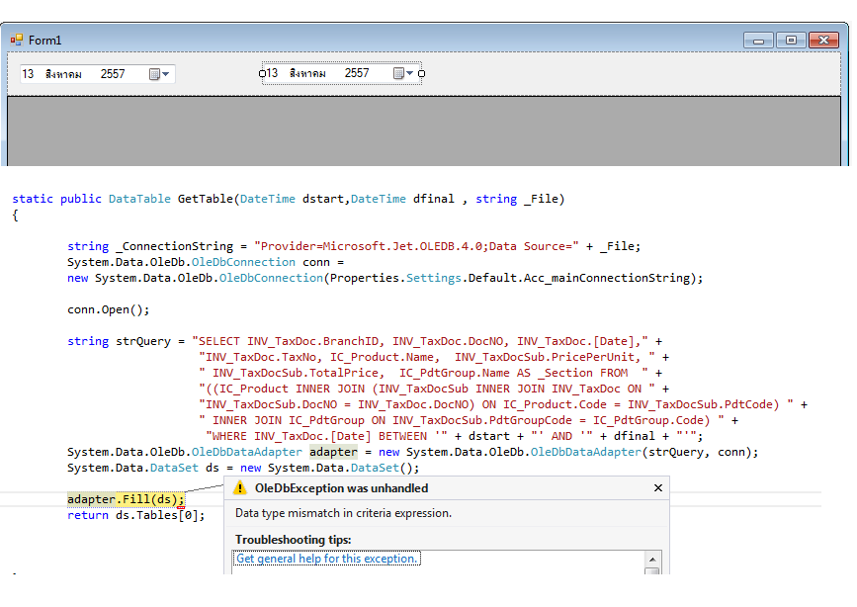Click scroll-up arrow in troubleshooting tips list

click(651, 559)
